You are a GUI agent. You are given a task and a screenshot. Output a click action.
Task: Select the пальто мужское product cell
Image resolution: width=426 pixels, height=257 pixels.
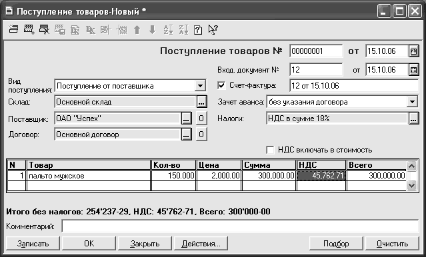(x=89, y=176)
